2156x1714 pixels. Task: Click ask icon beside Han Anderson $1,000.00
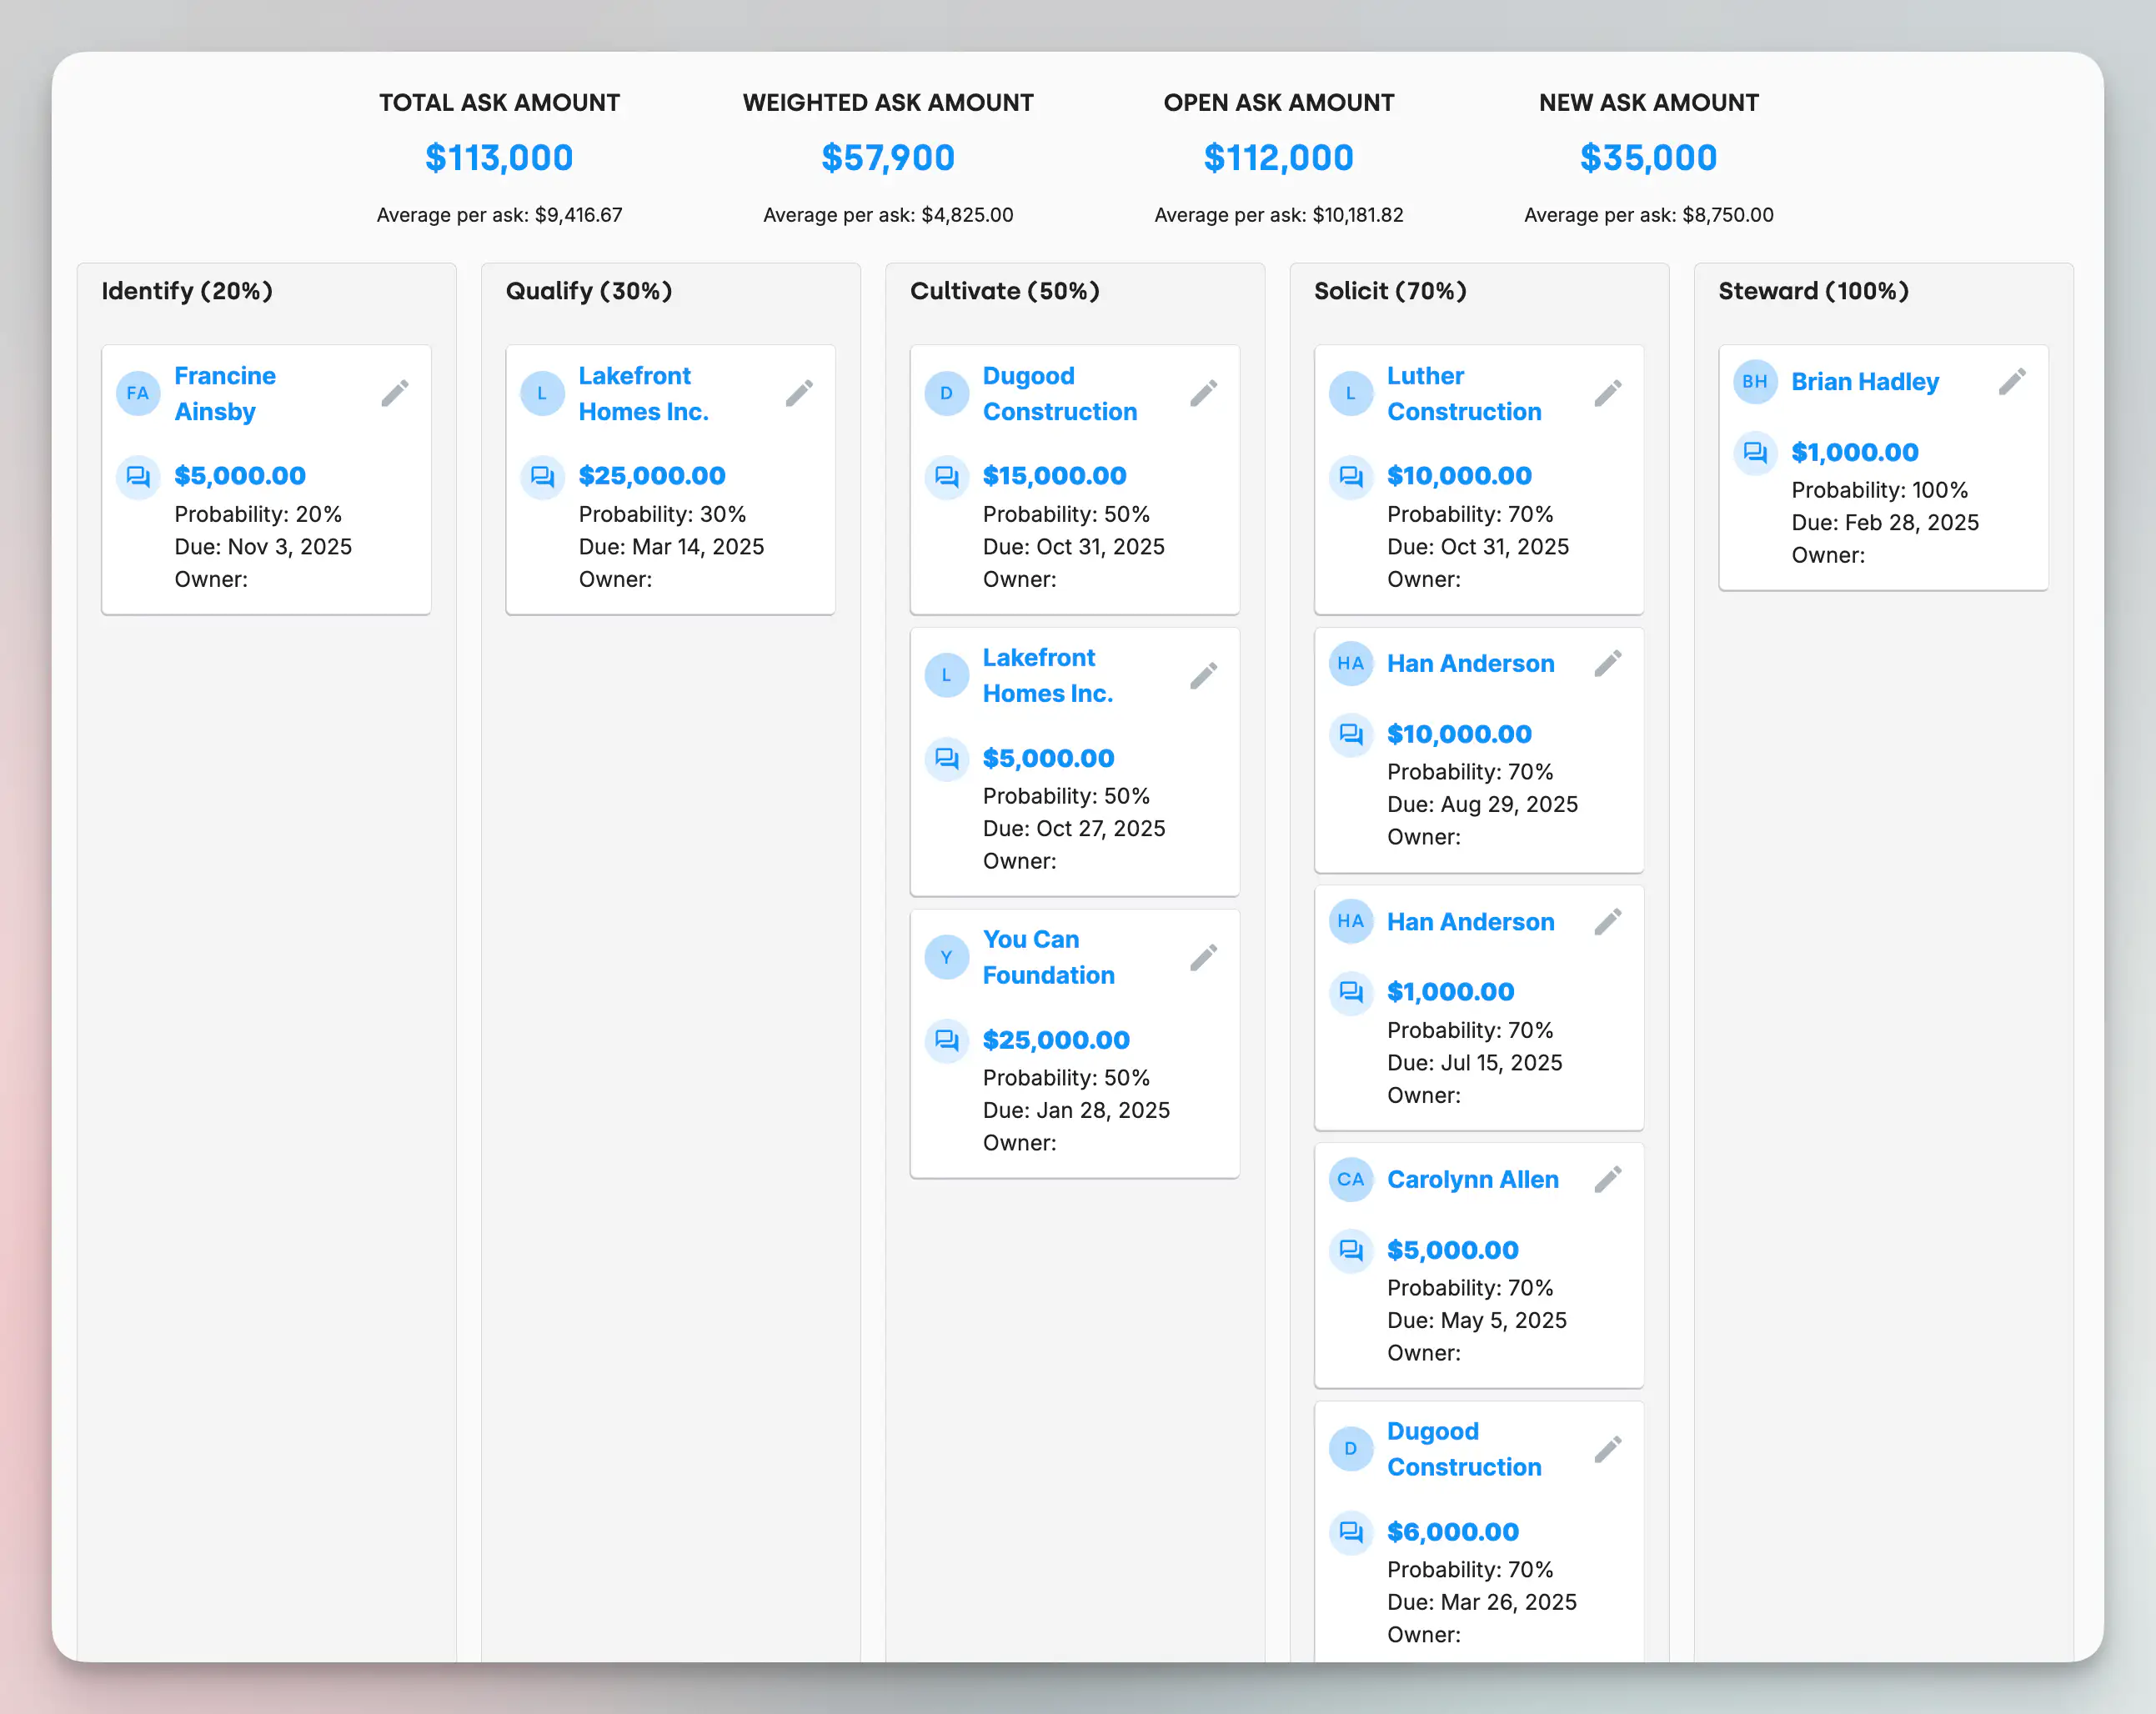coord(1350,992)
